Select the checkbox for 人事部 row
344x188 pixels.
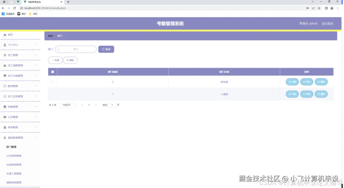coord(52,94)
